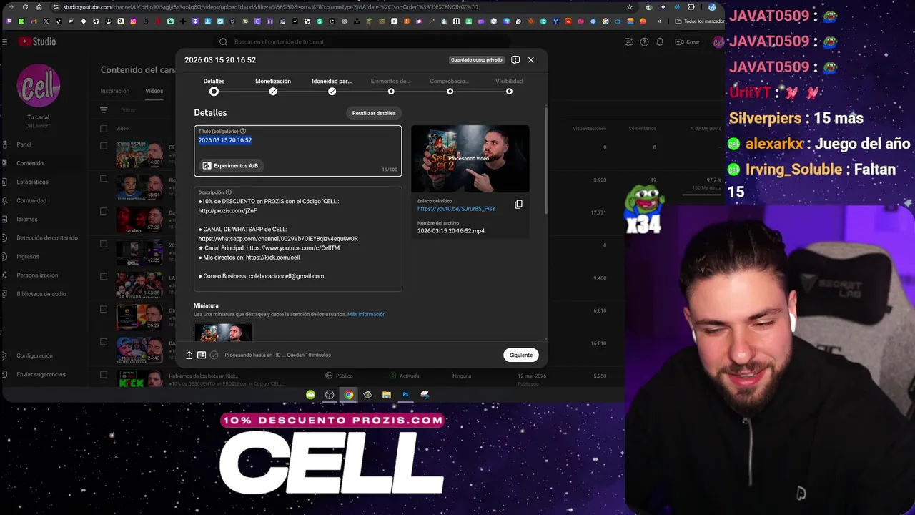Open the help question-mark icon in top bar

(644, 42)
